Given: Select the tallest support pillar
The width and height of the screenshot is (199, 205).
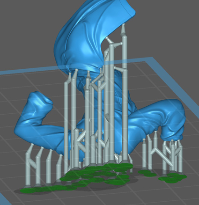Looking at the screenshot, I should pos(125,97).
